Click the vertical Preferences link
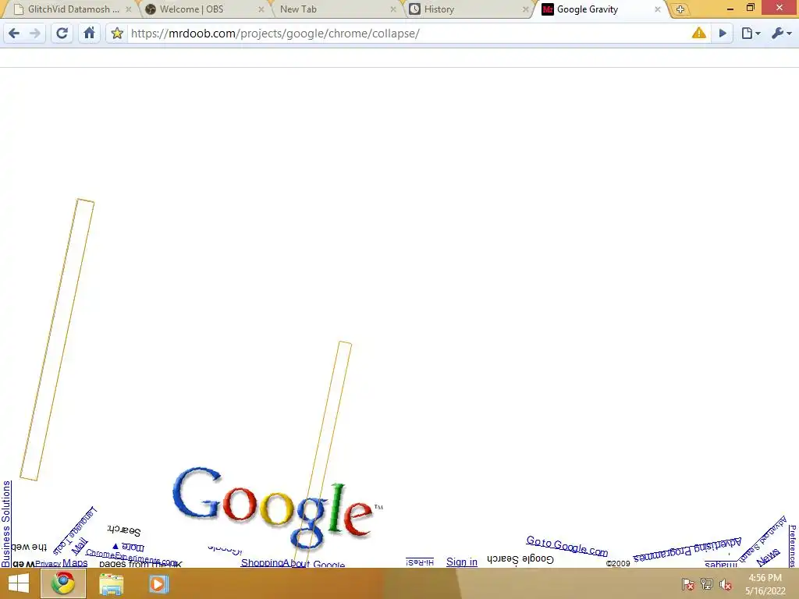Image resolution: width=799 pixels, height=599 pixels. coord(793,546)
